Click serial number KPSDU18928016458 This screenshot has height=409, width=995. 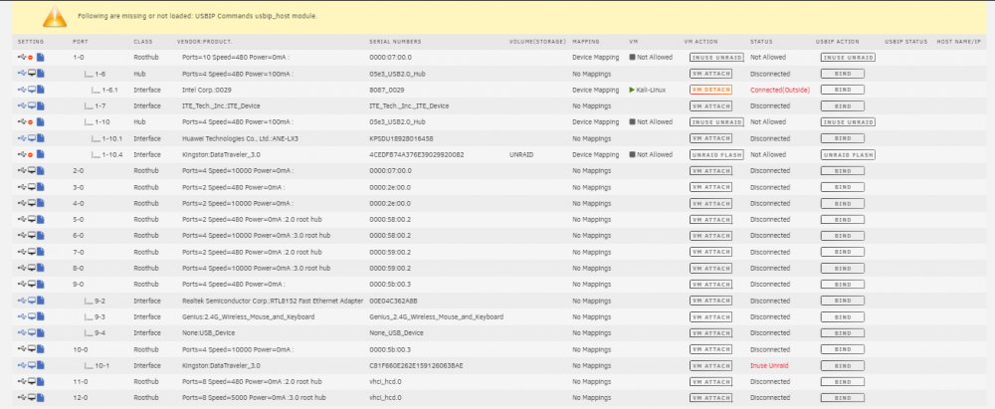401,137
